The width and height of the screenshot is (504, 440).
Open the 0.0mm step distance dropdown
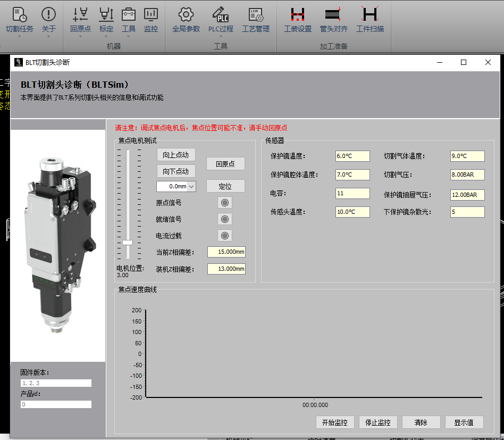(191, 187)
